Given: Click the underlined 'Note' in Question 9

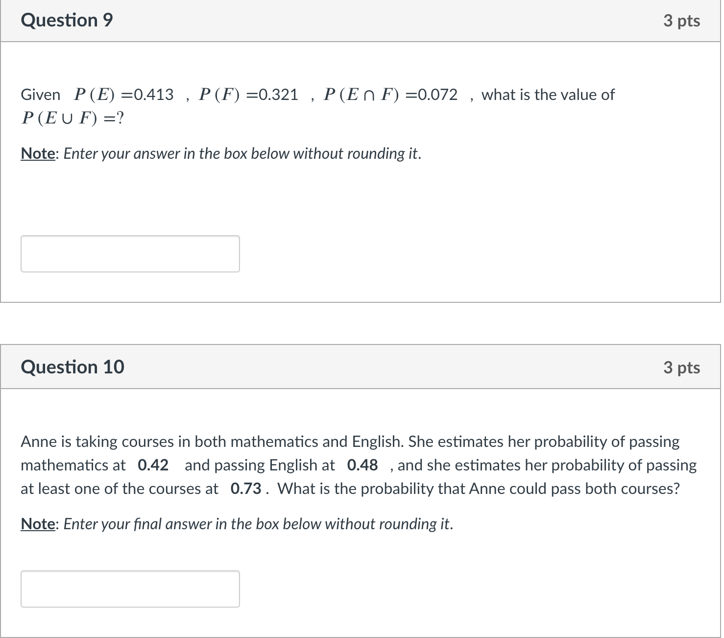Looking at the screenshot, I should (x=38, y=153).
